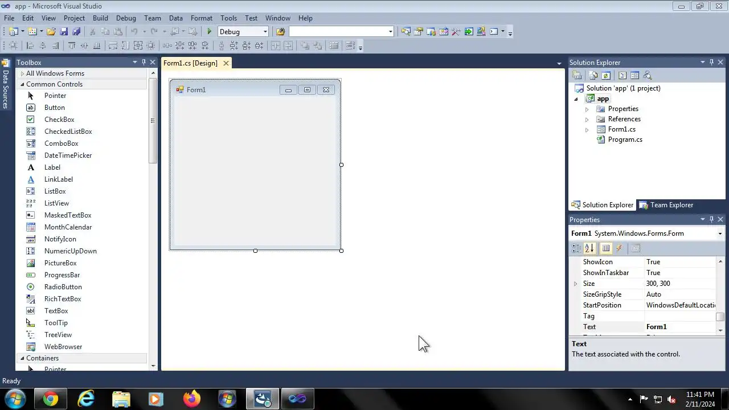Open the Tools menu
The width and height of the screenshot is (729, 410).
coord(228,18)
